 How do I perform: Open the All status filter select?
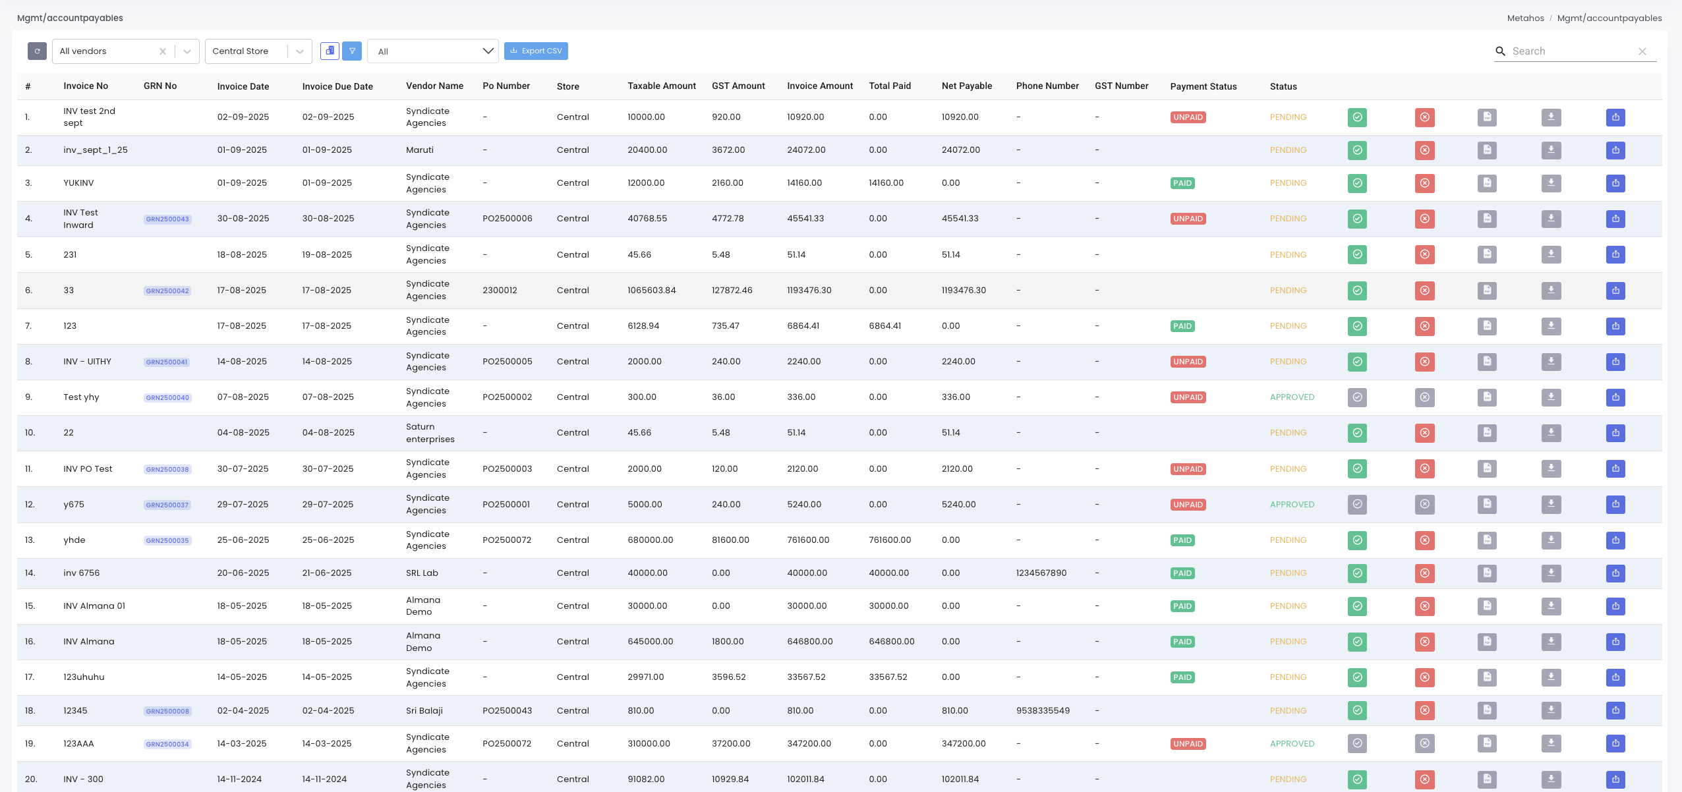433,51
